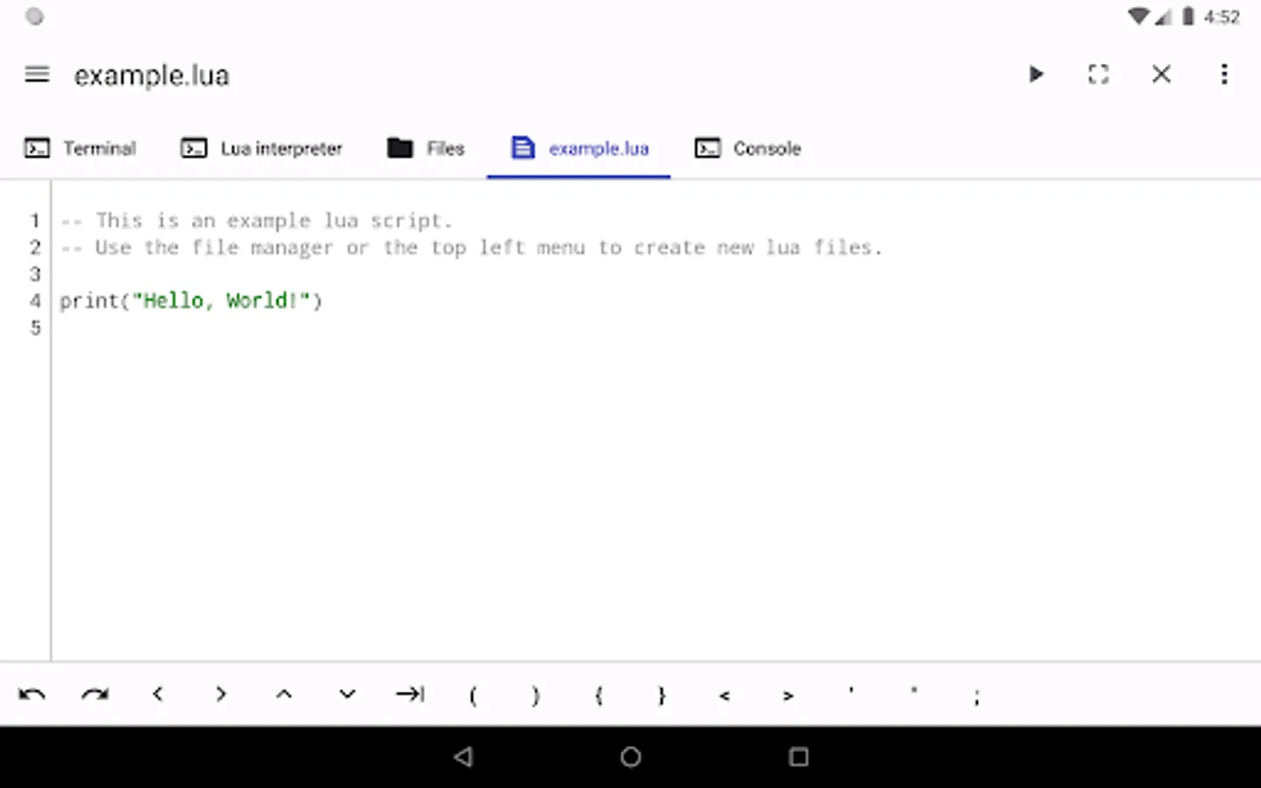Insert a tab with the tab key
Image resolution: width=1261 pixels, height=788 pixels.
click(410, 694)
